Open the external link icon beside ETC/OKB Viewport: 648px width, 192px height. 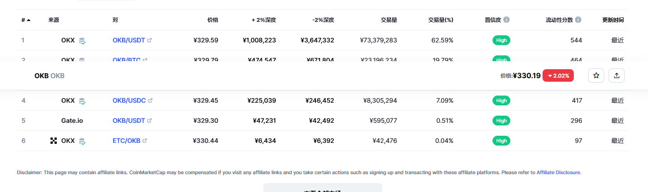(x=145, y=141)
